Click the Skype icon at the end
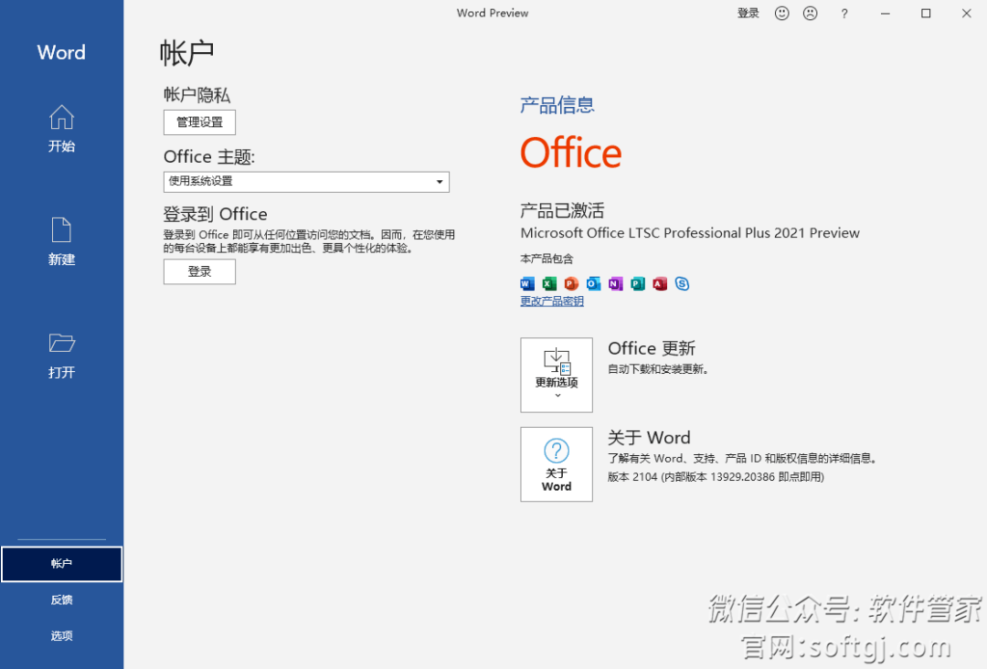Viewport: 987px width, 669px height. click(682, 283)
